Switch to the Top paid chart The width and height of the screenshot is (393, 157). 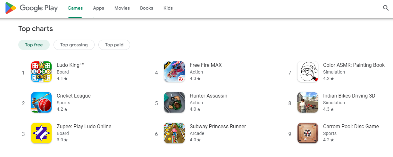tap(114, 45)
